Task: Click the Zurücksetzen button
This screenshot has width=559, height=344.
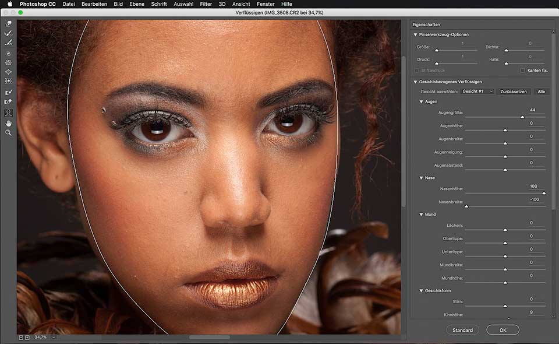Action: point(514,92)
